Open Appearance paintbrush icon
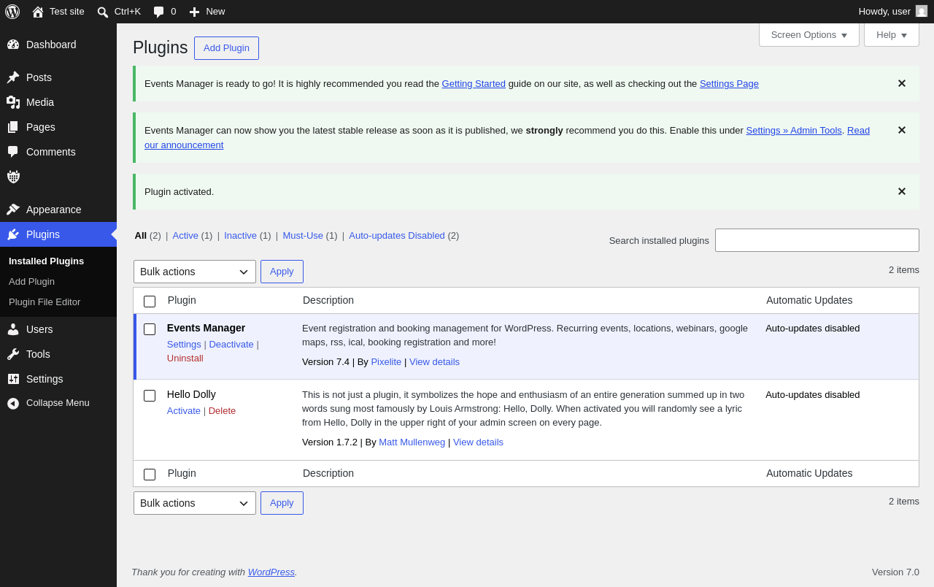This screenshot has height=587, width=934. [13, 210]
